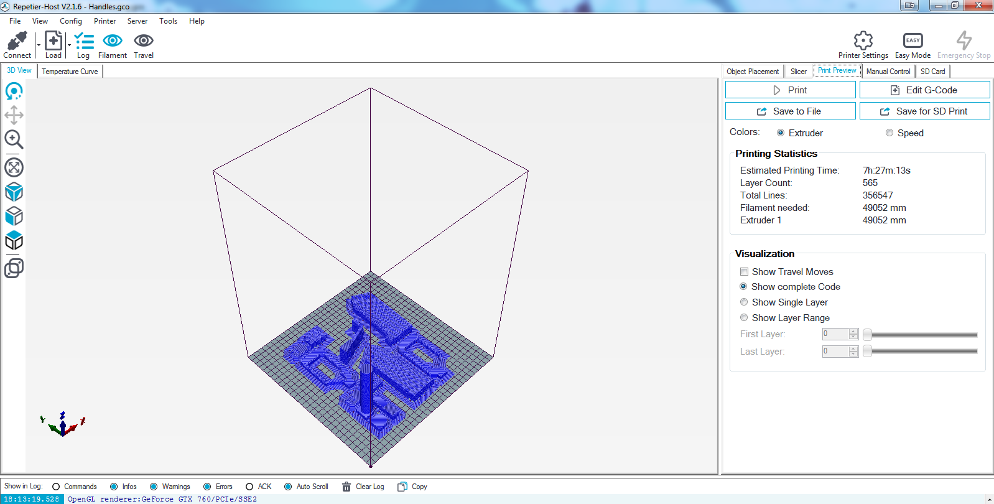994x504 pixels.
Task: Open Printer Settings gear icon
Action: click(x=863, y=41)
